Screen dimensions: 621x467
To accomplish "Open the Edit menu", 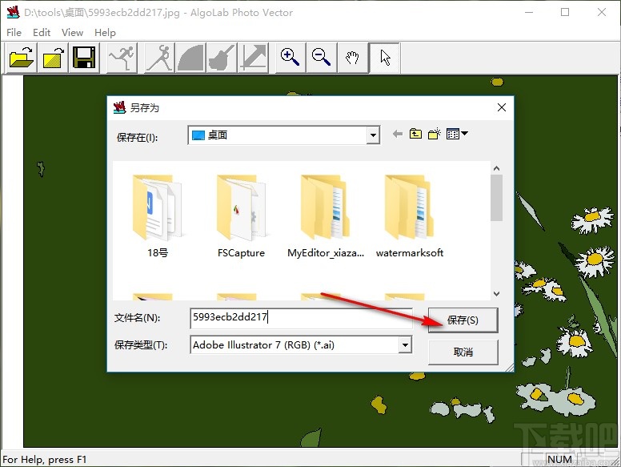I will 42,33.
